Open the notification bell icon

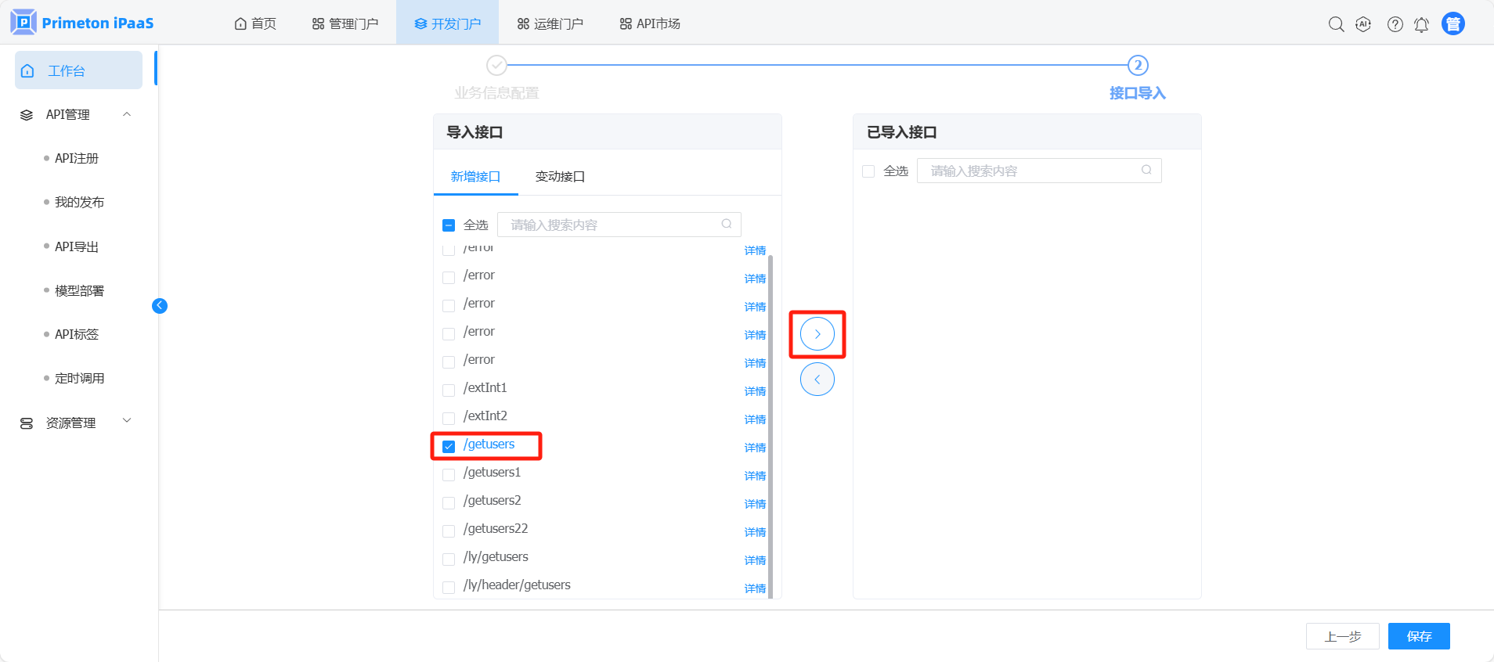1421,24
